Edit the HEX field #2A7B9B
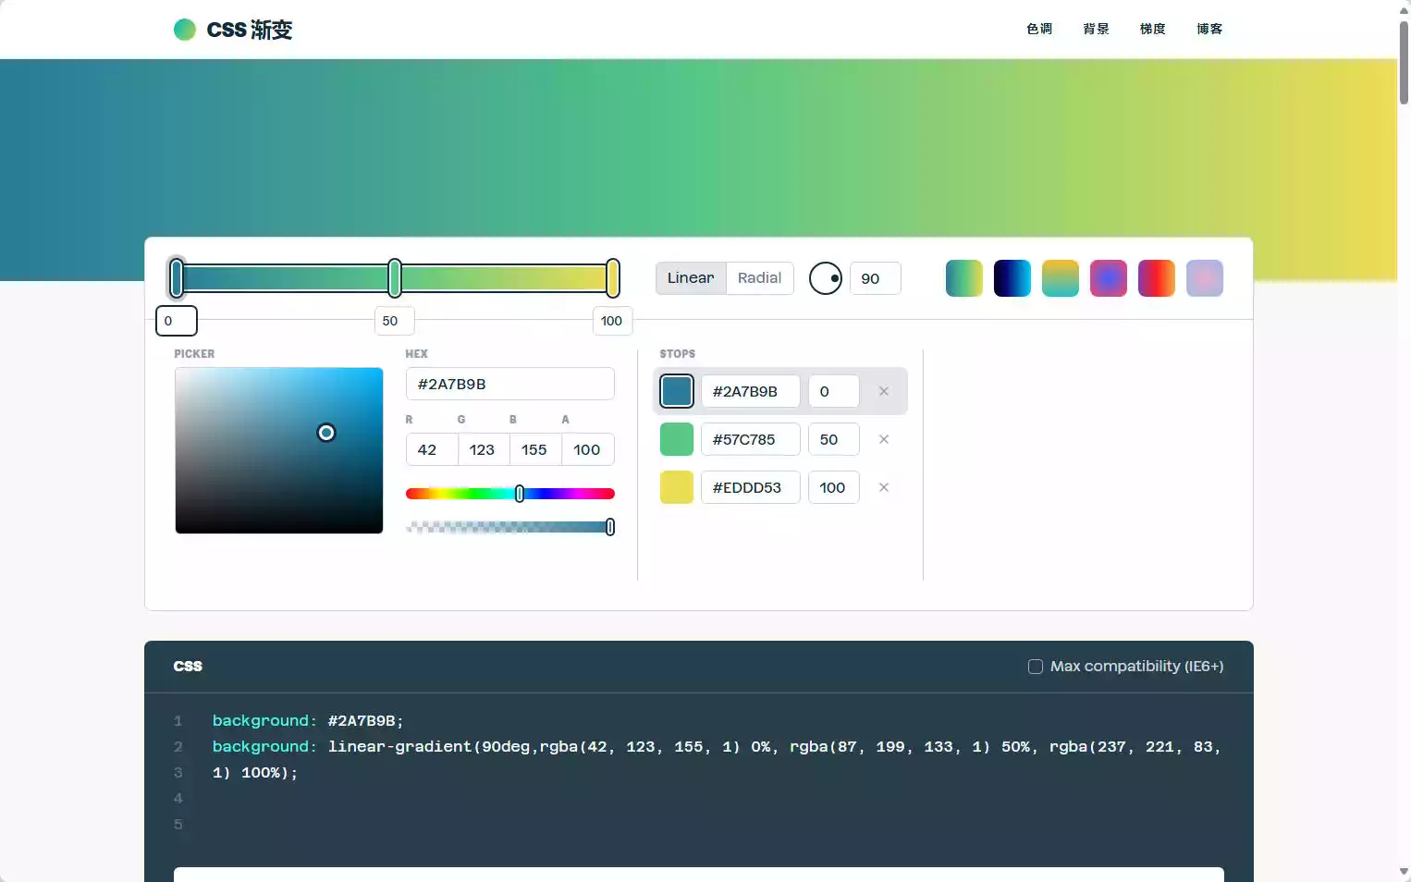The image size is (1411, 882). point(510,384)
